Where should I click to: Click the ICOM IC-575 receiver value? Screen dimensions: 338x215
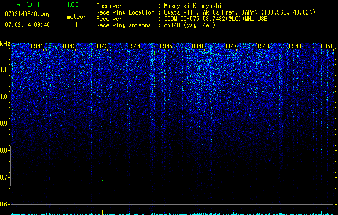(x=215, y=19)
